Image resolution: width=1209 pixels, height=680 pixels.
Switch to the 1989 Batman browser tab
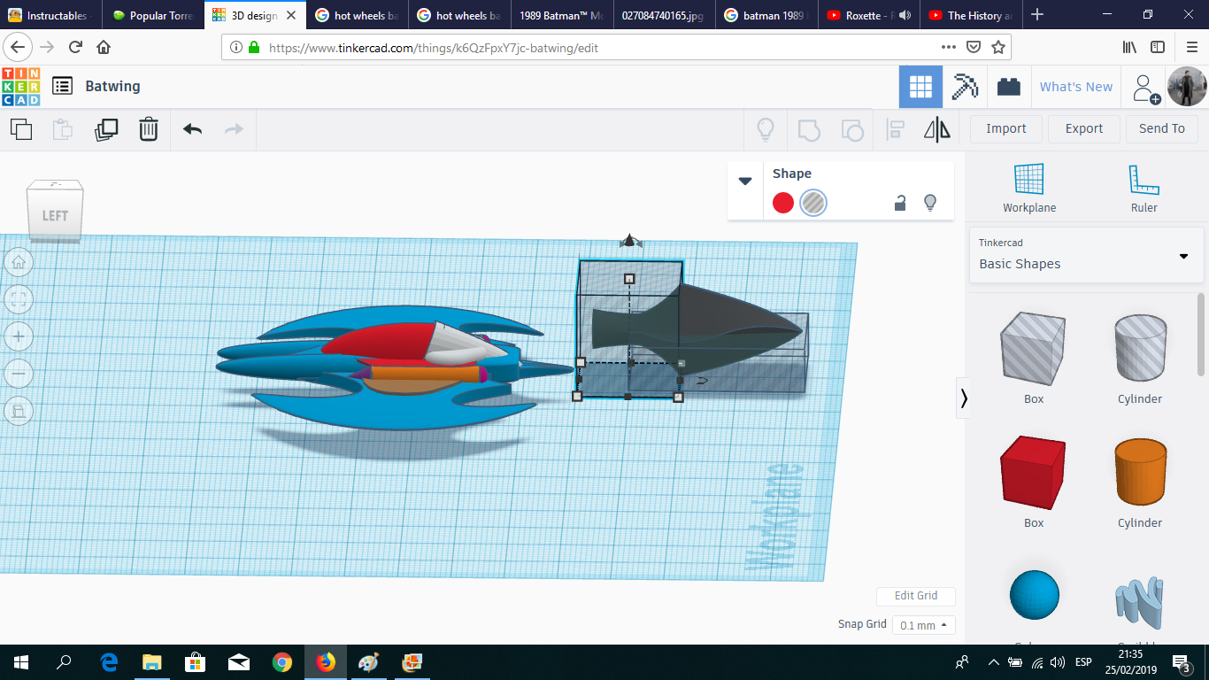[562, 15]
